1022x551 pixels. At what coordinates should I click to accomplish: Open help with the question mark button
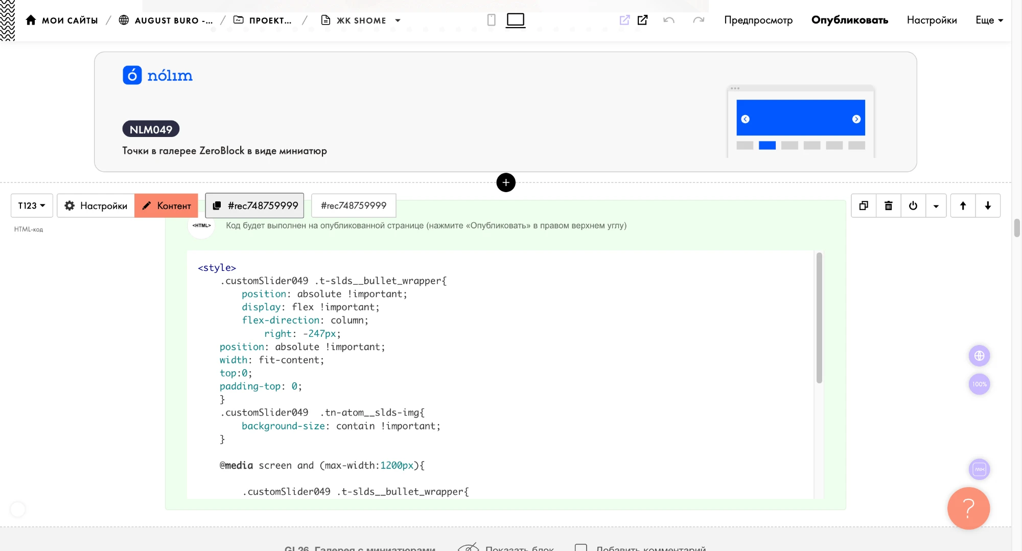tap(968, 508)
